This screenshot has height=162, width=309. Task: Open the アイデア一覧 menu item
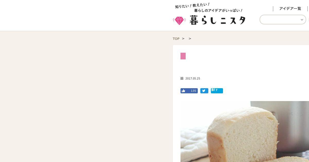[x=290, y=9]
